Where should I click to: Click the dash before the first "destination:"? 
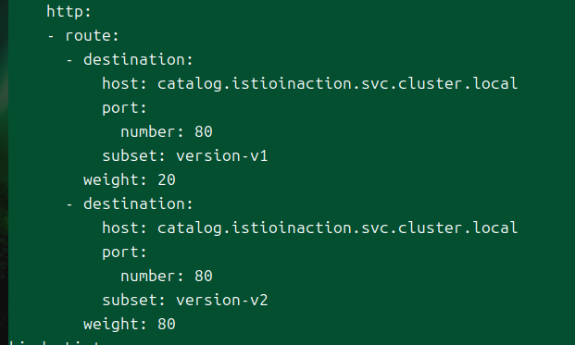click(x=69, y=60)
